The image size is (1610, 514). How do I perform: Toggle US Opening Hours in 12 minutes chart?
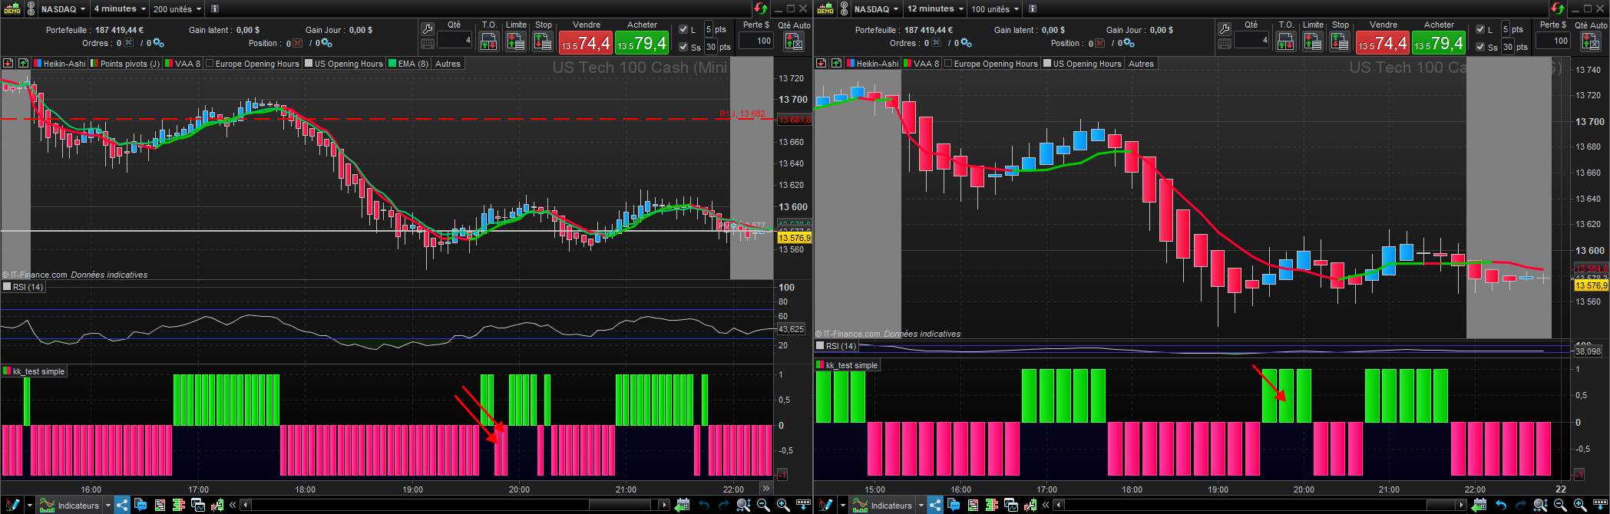click(1047, 64)
